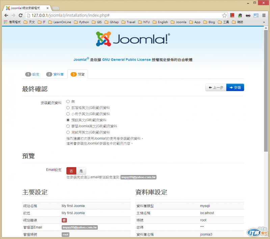Open the 工具 bookmark folder
Screen dimensions: 270x239
pos(223,22)
